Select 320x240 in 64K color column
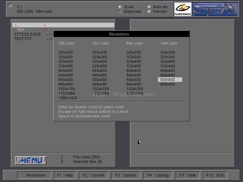The image size is (243, 182). (134, 57)
